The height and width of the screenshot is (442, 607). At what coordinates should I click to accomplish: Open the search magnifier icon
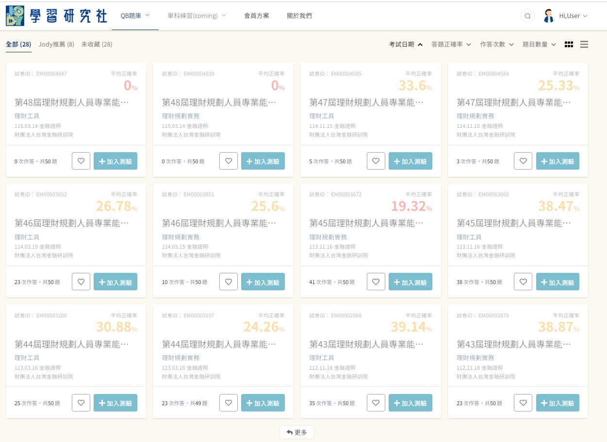pyautogui.click(x=527, y=16)
